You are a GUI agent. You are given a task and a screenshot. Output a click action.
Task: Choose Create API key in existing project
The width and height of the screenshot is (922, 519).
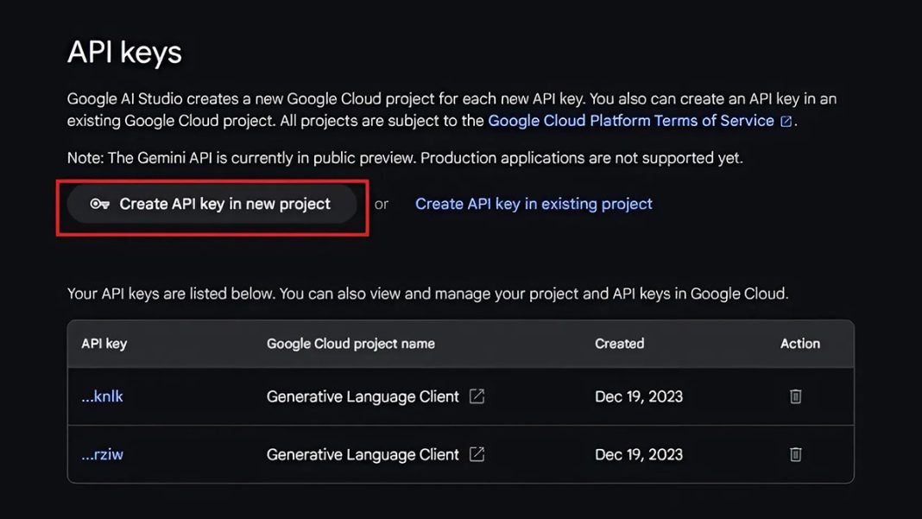(x=534, y=205)
